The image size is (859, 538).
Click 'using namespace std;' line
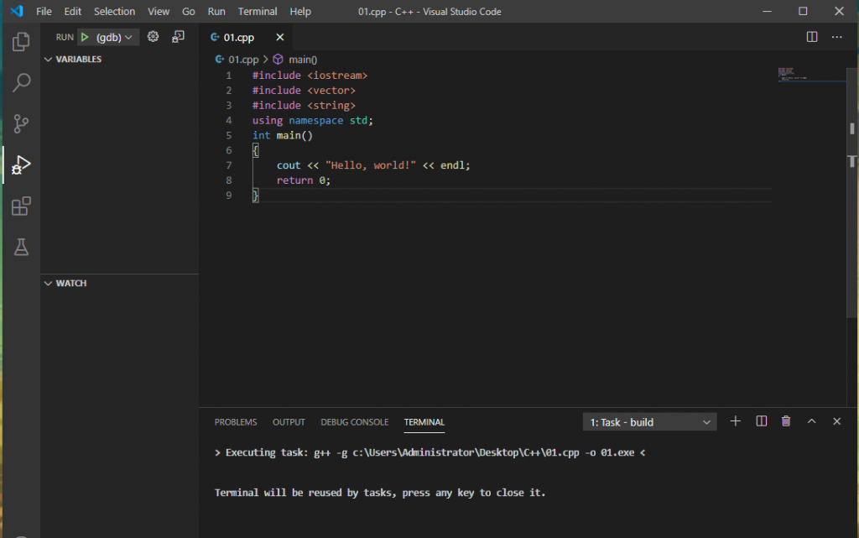(x=312, y=121)
